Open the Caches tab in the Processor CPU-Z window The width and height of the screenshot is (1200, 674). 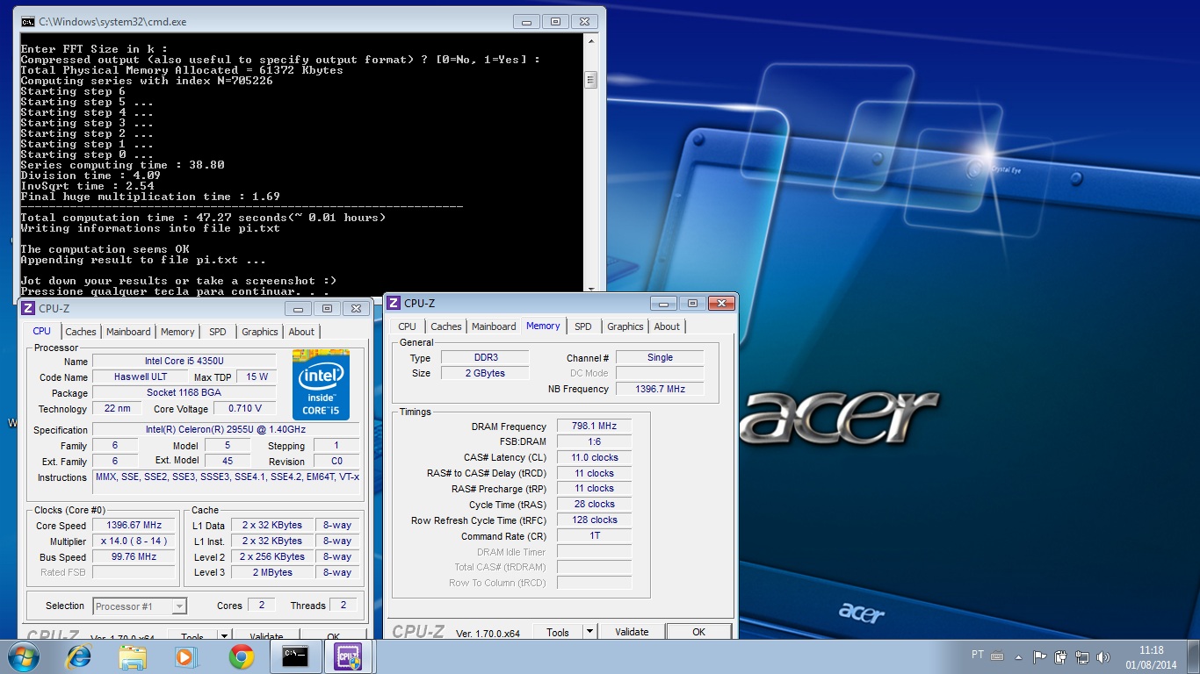81,332
